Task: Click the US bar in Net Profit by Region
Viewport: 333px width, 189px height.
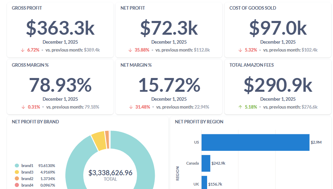Action: tap(255, 142)
